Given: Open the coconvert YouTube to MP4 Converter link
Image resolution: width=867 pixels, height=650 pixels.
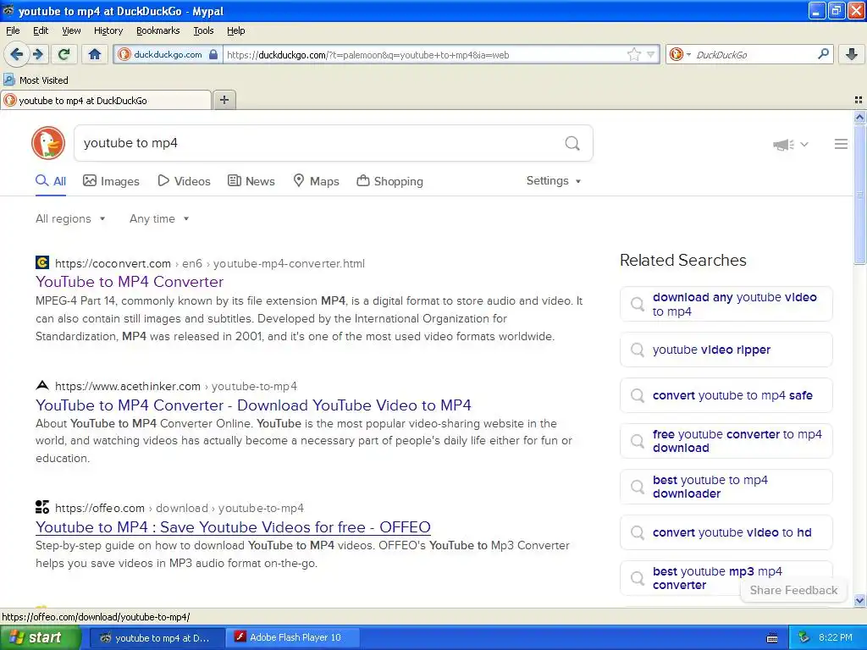Looking at the screenshot, I should coord(130,282).
